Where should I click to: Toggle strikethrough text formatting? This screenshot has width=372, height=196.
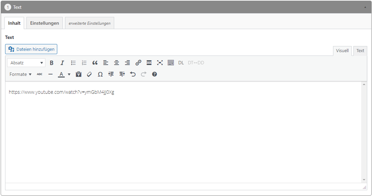click(x=40, y=74)
